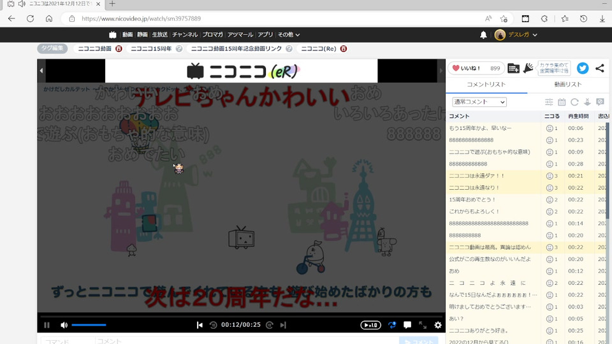Screen dimensions: 612x344
Task: Go back to previous page in browser
Action: pos(11,18)
